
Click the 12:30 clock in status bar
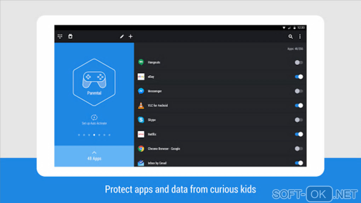click(x=301, y=28)
